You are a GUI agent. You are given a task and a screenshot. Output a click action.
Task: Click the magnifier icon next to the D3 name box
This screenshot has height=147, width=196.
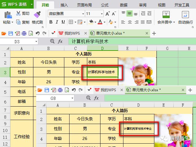52,41
